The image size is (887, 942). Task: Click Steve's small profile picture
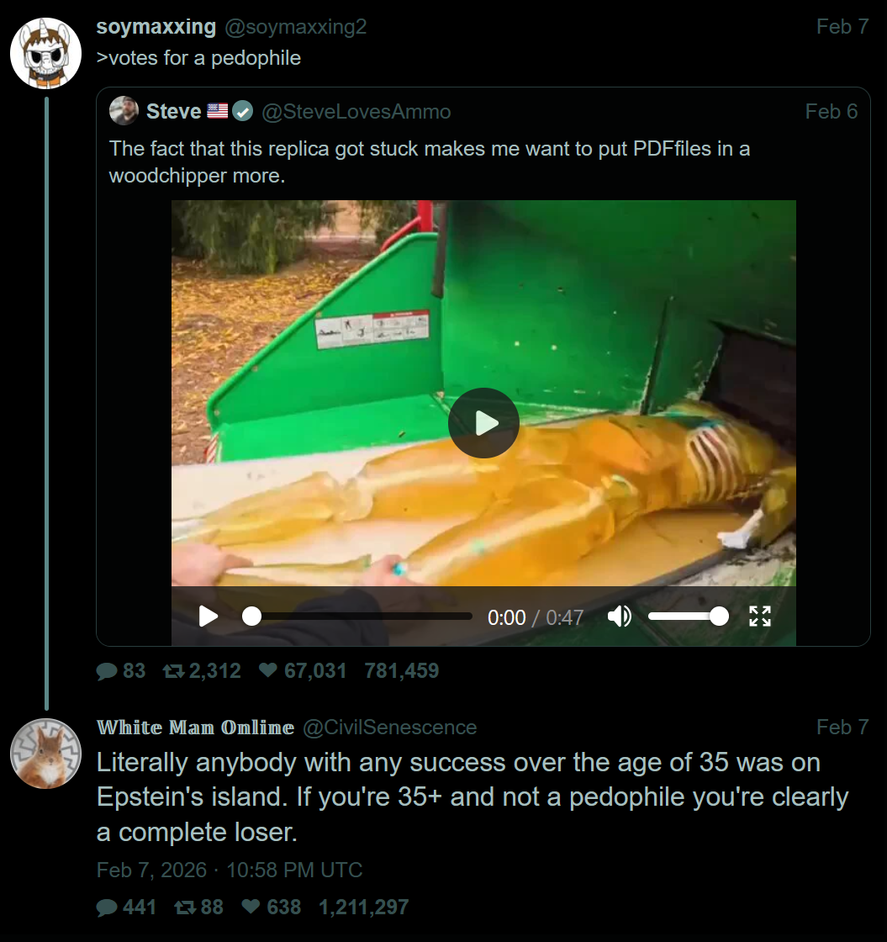point(124,111)
